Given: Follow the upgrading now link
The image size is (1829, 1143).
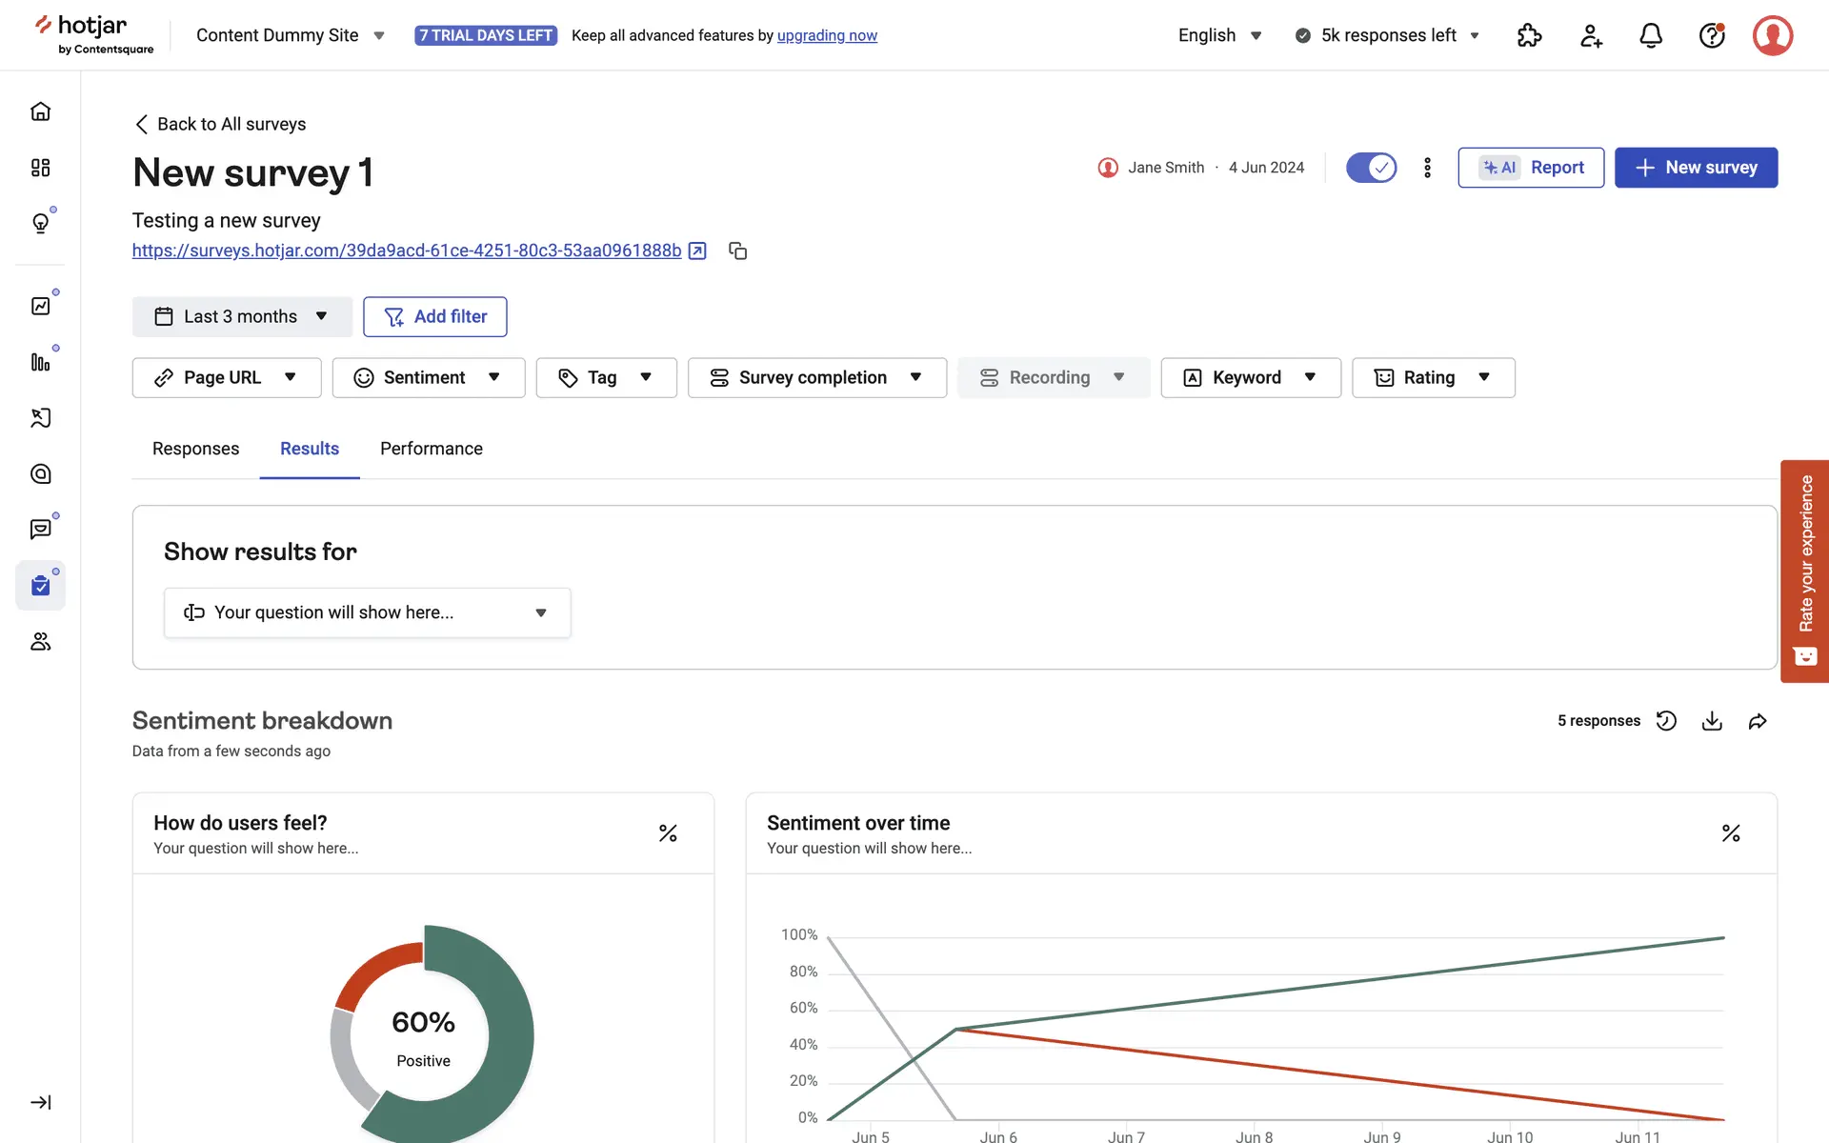Looking at the screenshot, I should pos(827,35).
